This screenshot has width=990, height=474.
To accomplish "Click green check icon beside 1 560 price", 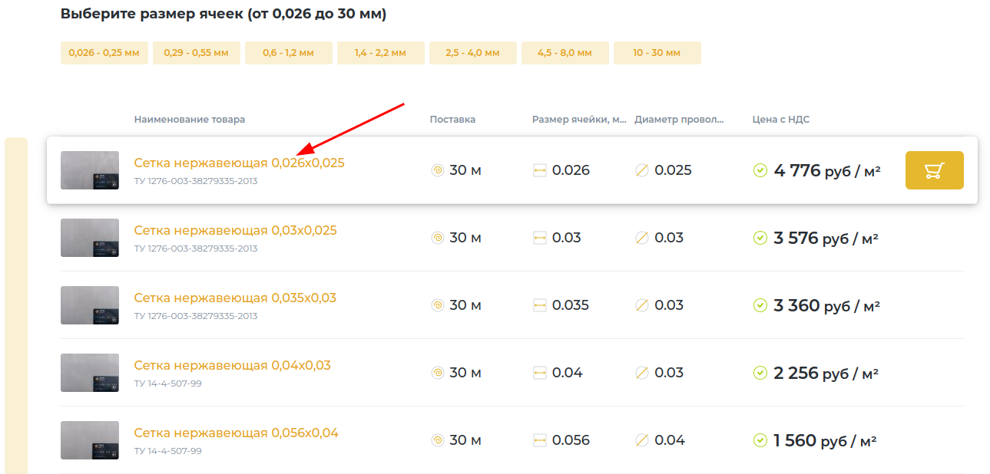I will [x=760, y=440].
